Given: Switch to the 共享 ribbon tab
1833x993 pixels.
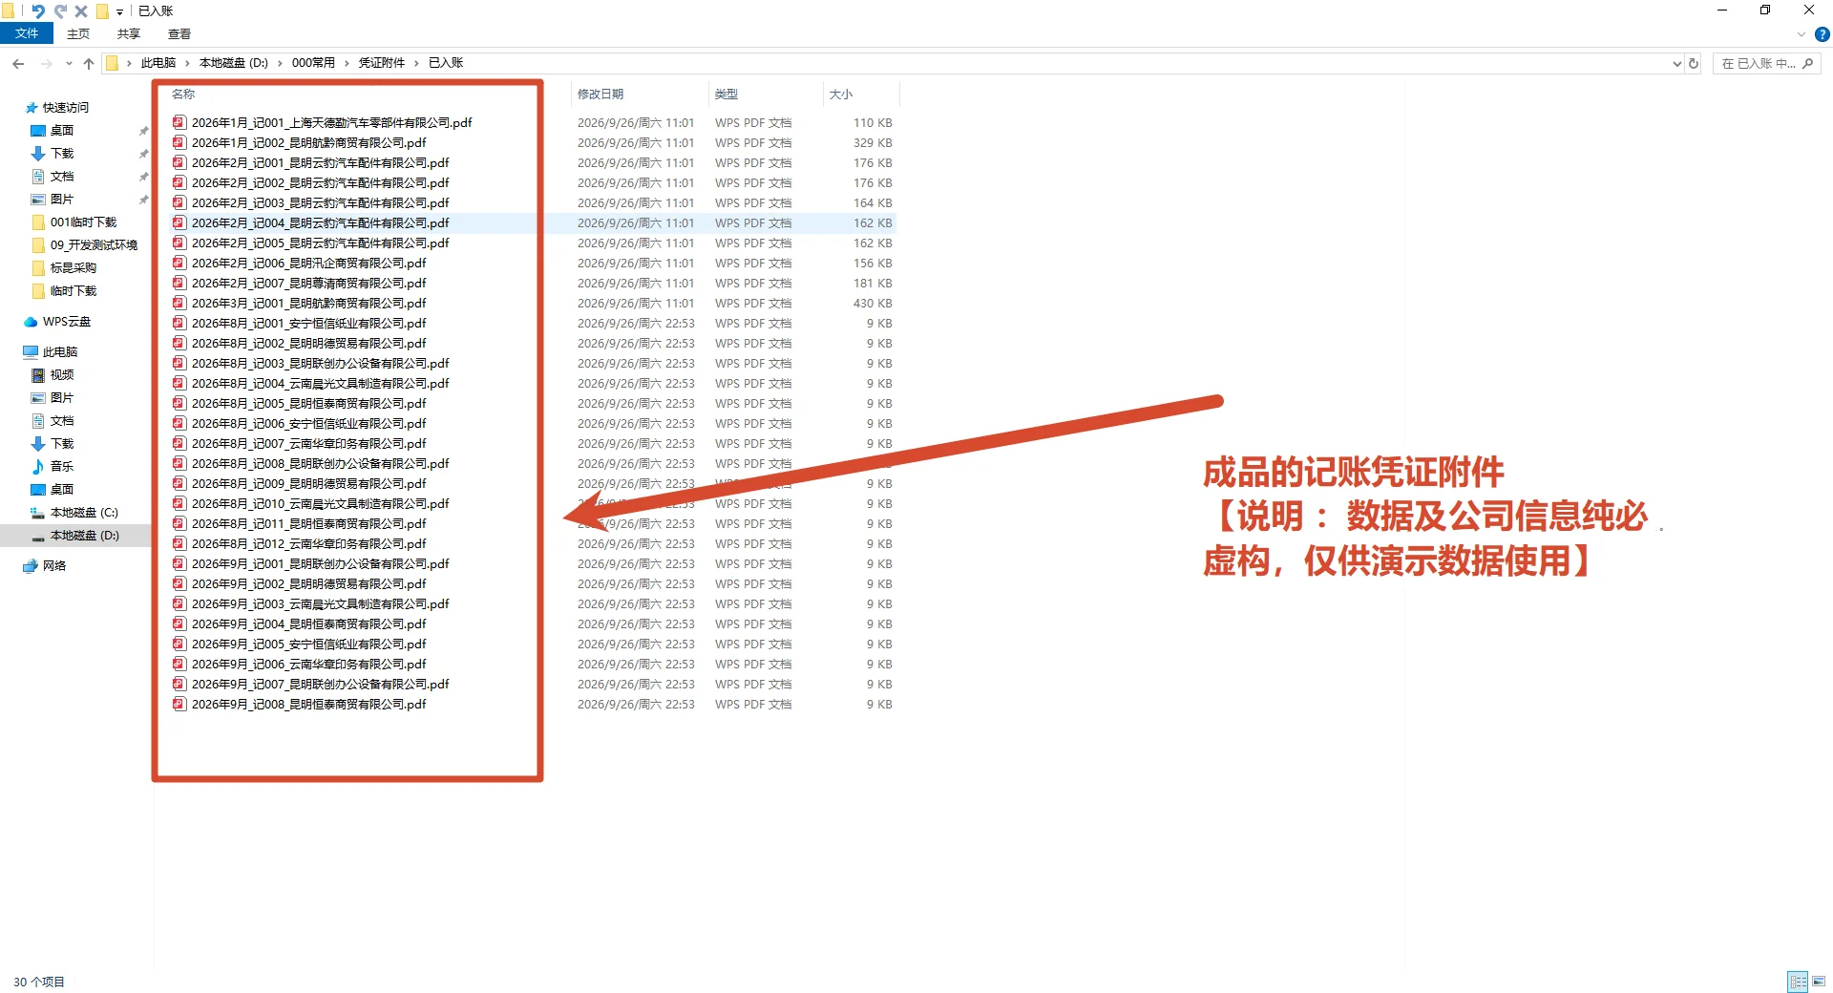Looking at the screenshot, I should click(x=129, y=33).
